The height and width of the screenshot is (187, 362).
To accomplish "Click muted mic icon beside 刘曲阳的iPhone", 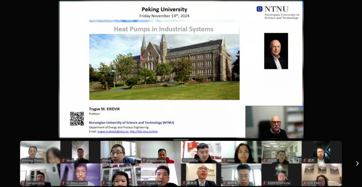I will 264,183.
